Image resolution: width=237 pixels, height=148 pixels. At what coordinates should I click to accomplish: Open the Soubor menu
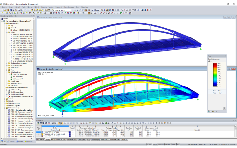(x=4, y=7)
